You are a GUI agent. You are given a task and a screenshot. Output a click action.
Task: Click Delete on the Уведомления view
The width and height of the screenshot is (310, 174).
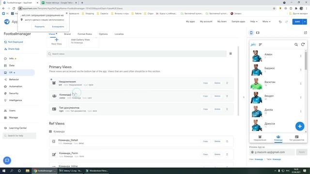(x=217, y=83)
